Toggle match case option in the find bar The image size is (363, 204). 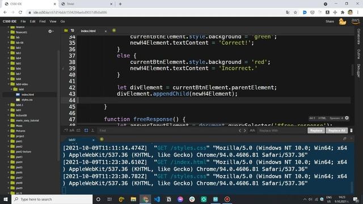pyautogui.click(x=72, y=130)
